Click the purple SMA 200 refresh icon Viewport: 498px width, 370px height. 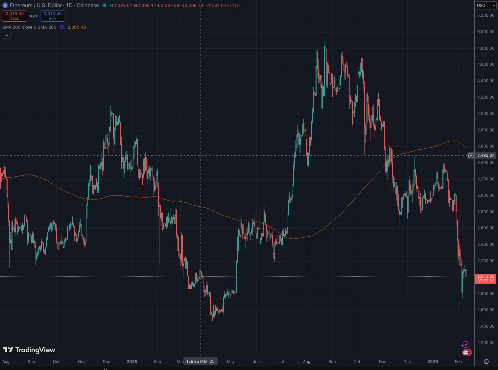coord(62,27)
